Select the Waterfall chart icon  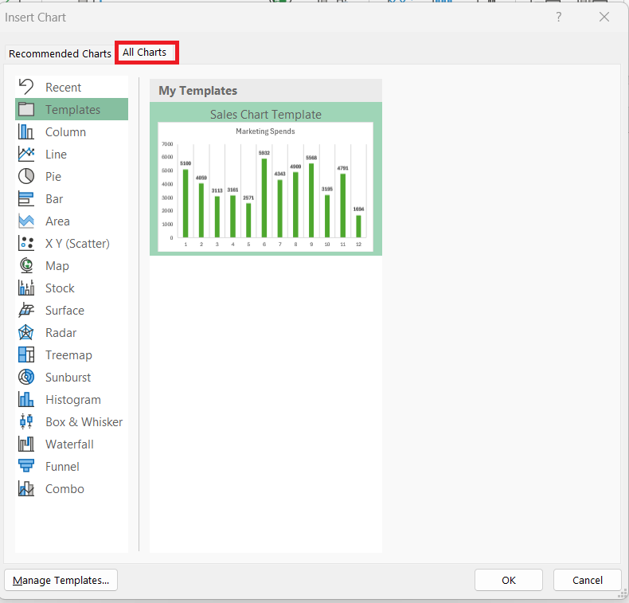point(26,444)
